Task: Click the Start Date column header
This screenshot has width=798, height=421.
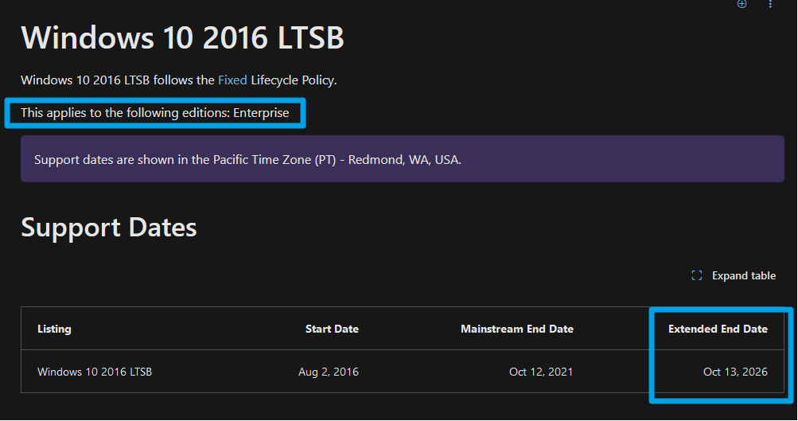Action: coord(332,329)
